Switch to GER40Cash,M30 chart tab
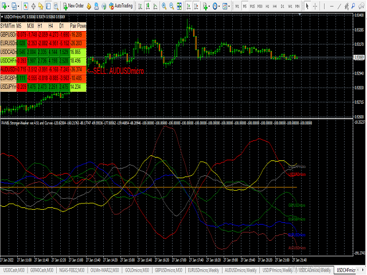 coord(42,270)
